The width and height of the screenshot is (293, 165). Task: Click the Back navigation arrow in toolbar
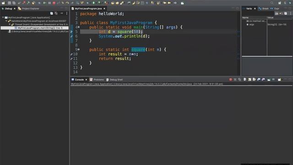coord(169,3)
